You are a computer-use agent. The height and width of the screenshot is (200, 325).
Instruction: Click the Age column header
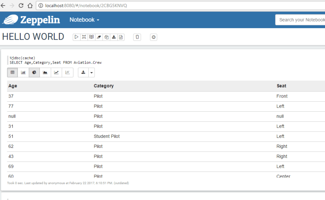pos(13,86)
